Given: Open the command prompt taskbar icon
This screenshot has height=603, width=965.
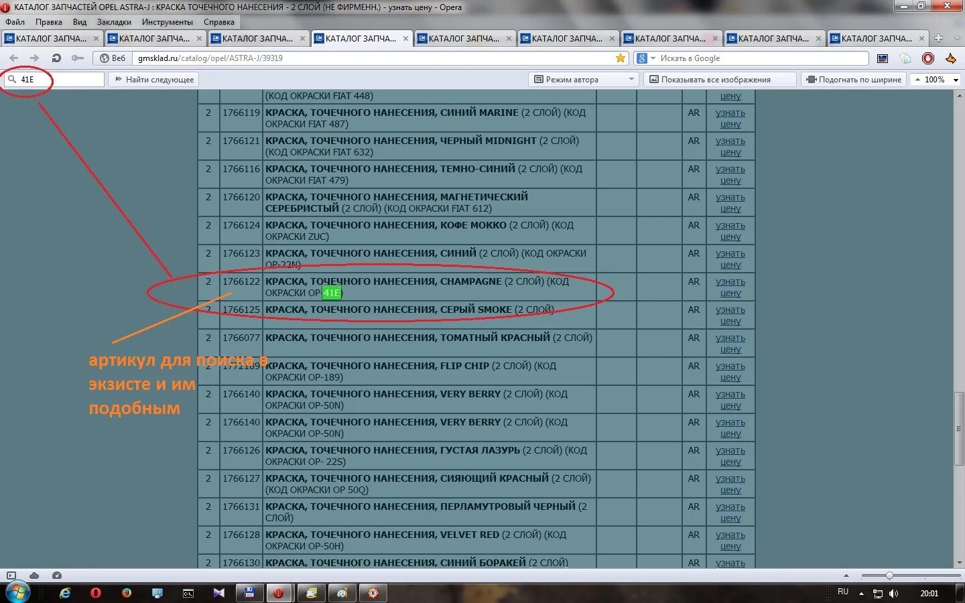Looking at the screenshot, I should (188, 593).
